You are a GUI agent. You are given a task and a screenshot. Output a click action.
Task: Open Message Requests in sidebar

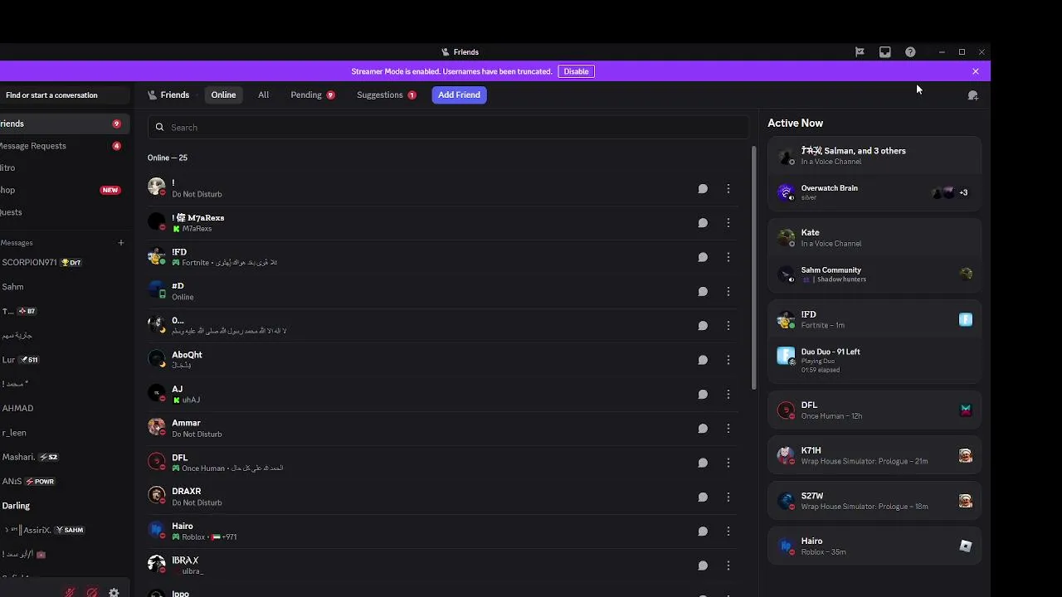(x=63, y=146)
